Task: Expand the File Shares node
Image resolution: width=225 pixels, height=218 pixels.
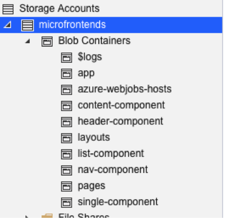Action: [27, 216]
